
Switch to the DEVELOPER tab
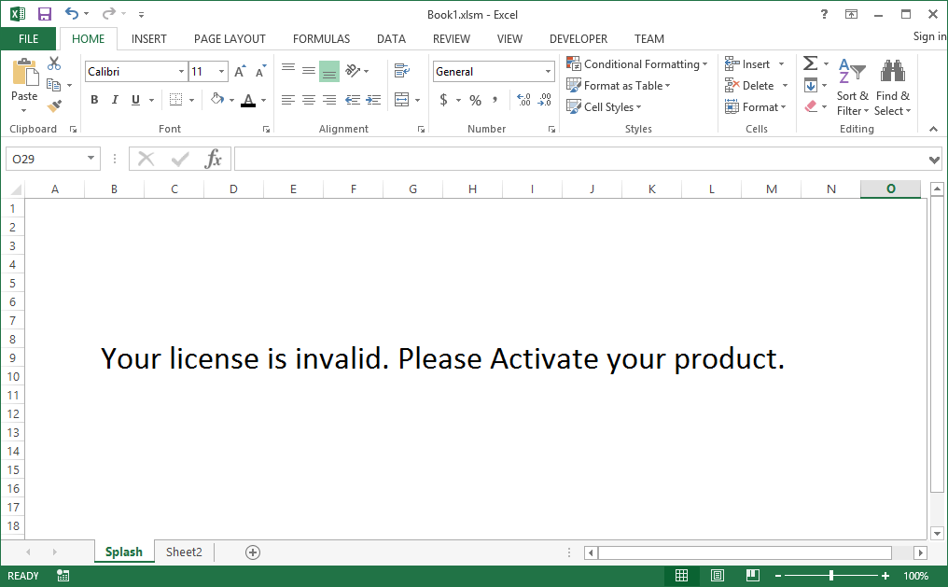(579, 38)
